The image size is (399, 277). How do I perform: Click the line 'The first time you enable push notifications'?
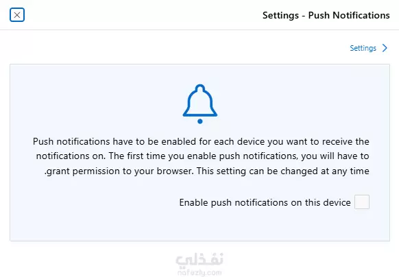(203, 156)
